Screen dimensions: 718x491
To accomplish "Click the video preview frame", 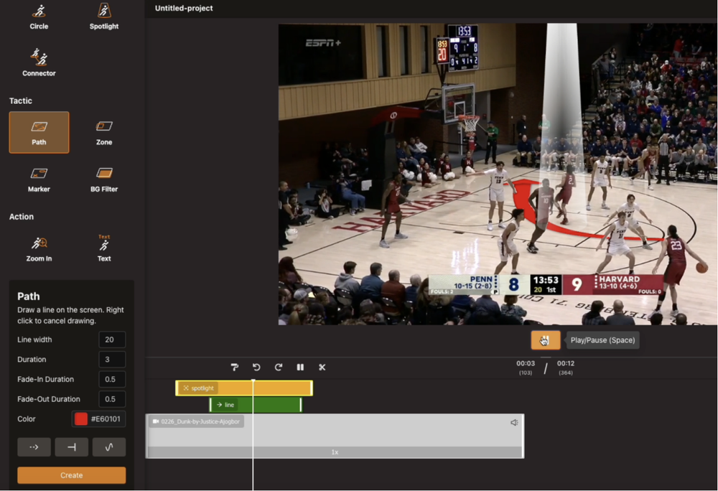I will 498,174.
